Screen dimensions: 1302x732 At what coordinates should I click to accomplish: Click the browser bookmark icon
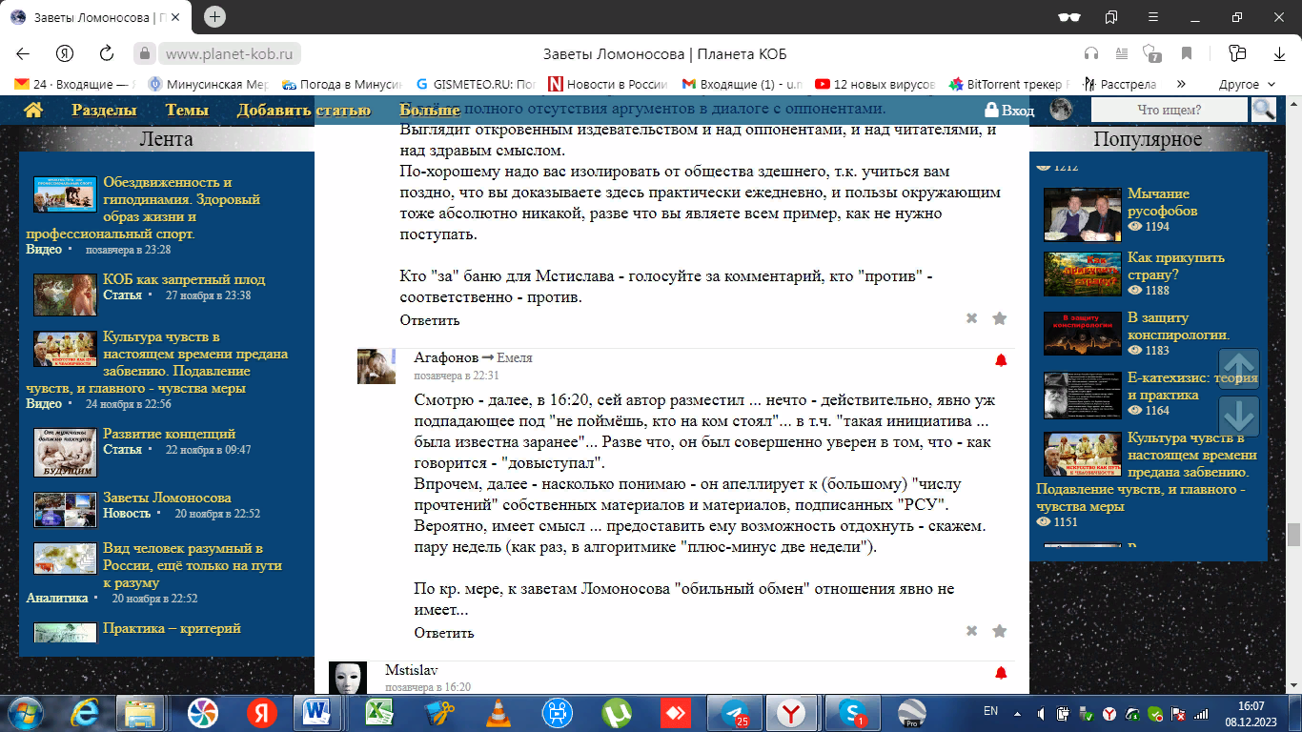(1187, 53)
